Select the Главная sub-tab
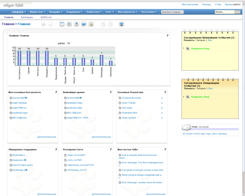 9,17
